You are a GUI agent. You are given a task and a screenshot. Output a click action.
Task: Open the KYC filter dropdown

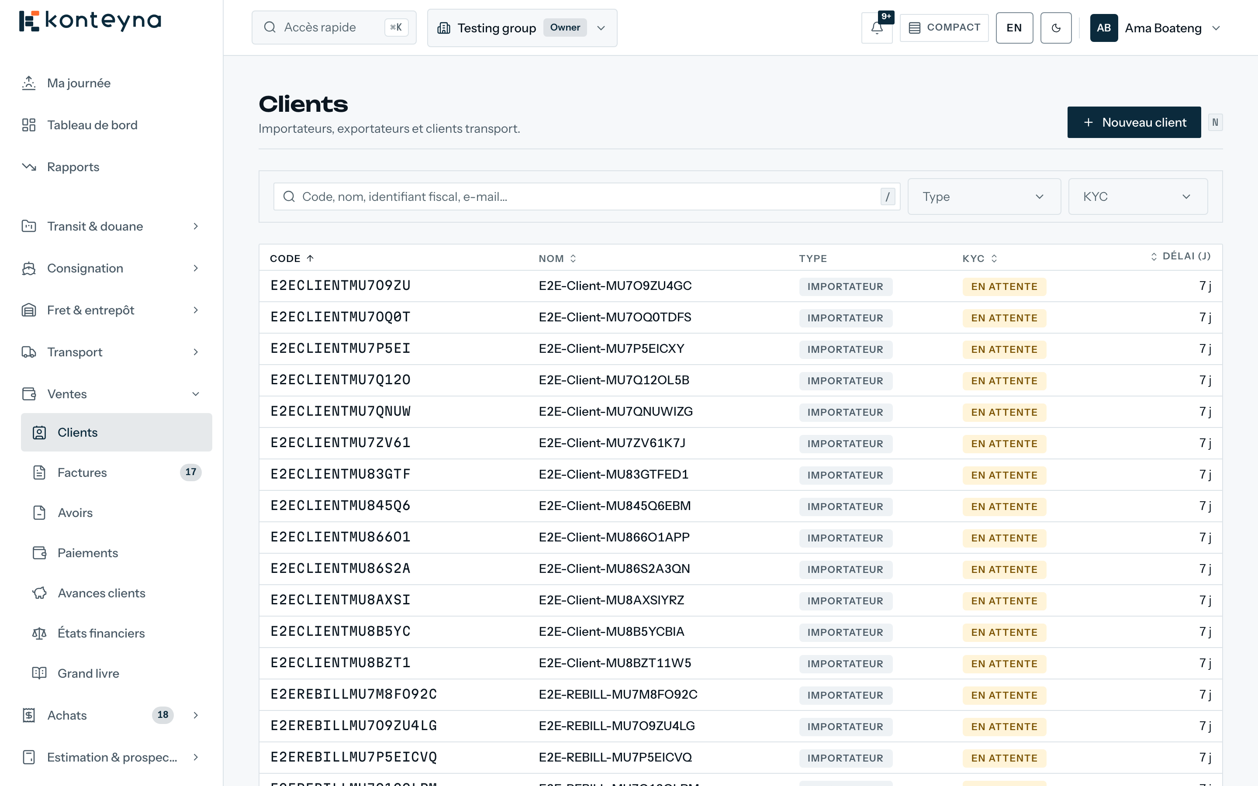tap(1137, 196)
